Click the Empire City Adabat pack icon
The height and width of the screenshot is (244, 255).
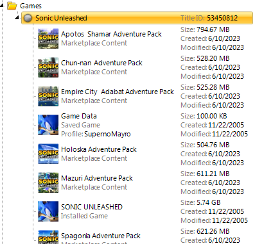tap(48, 96)
